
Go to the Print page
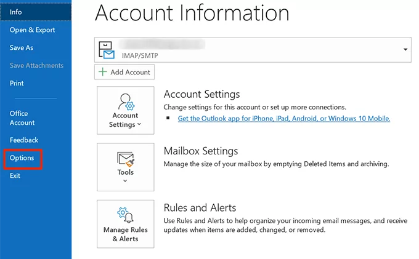[17, 83]
